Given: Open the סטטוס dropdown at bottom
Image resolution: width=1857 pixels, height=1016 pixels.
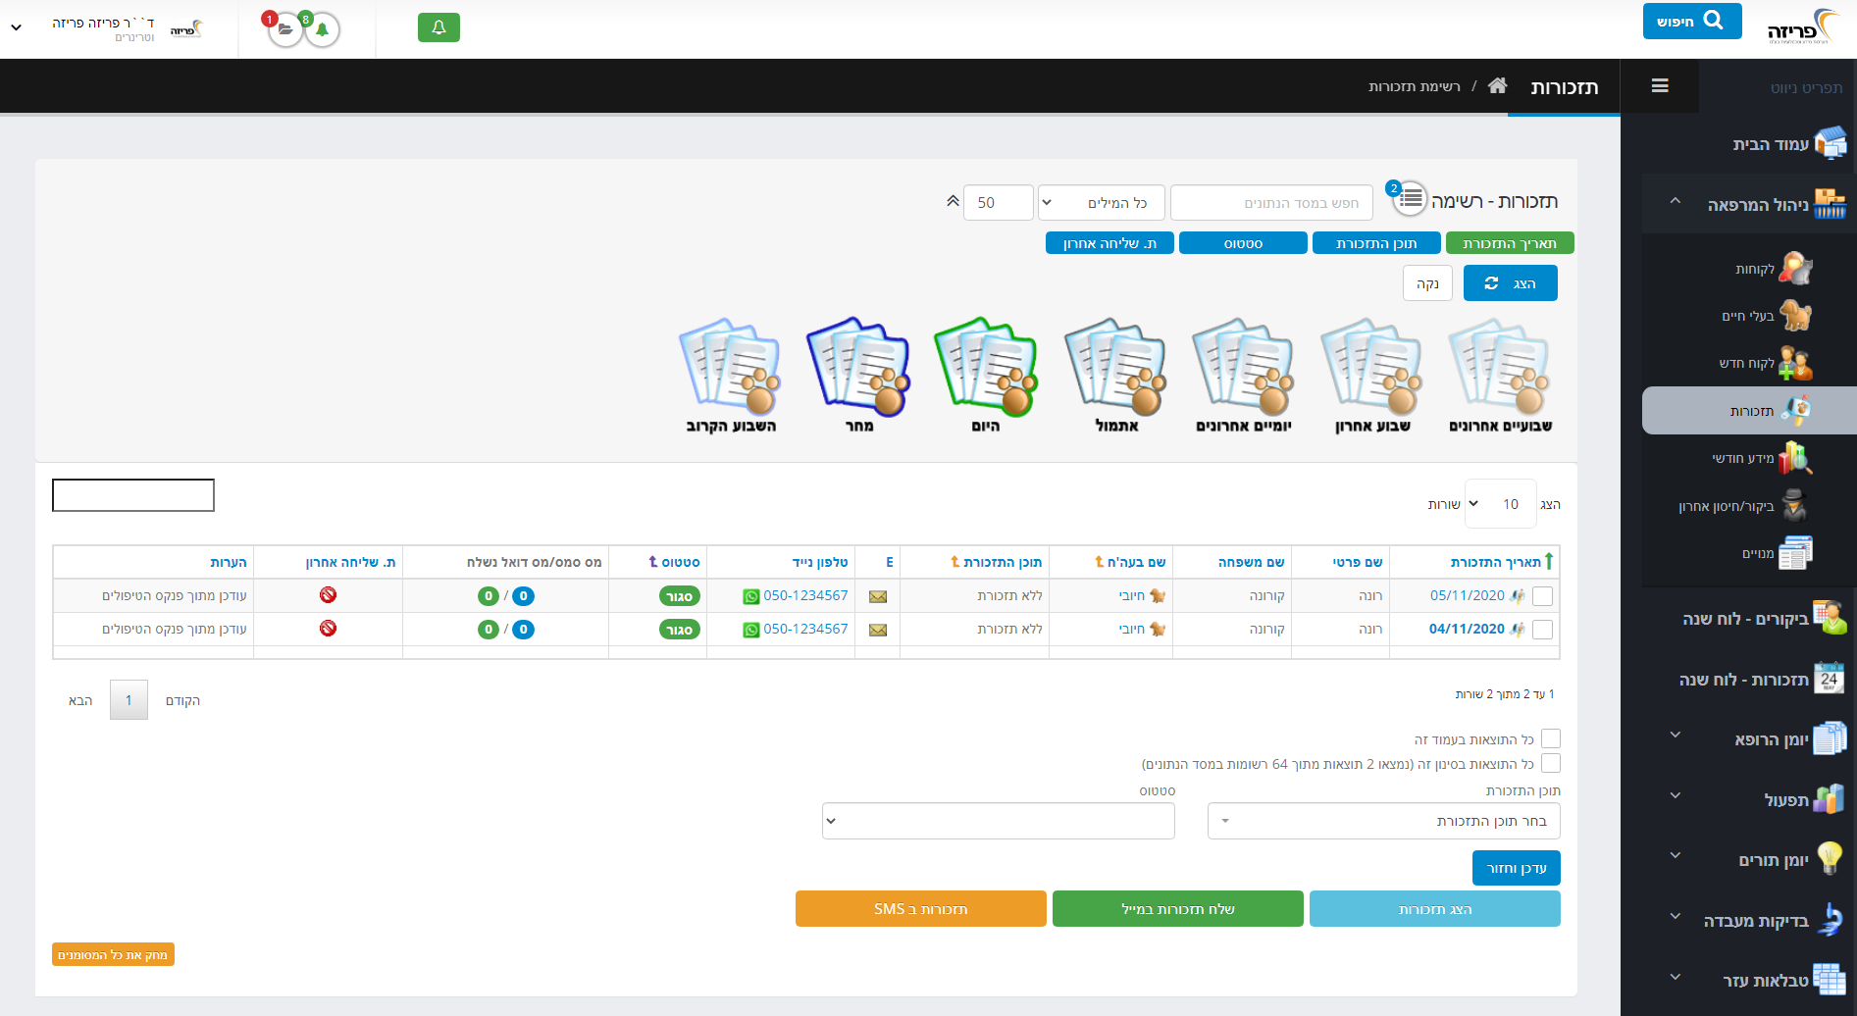Looking at the screenshot, I should [x=998, y=821].
